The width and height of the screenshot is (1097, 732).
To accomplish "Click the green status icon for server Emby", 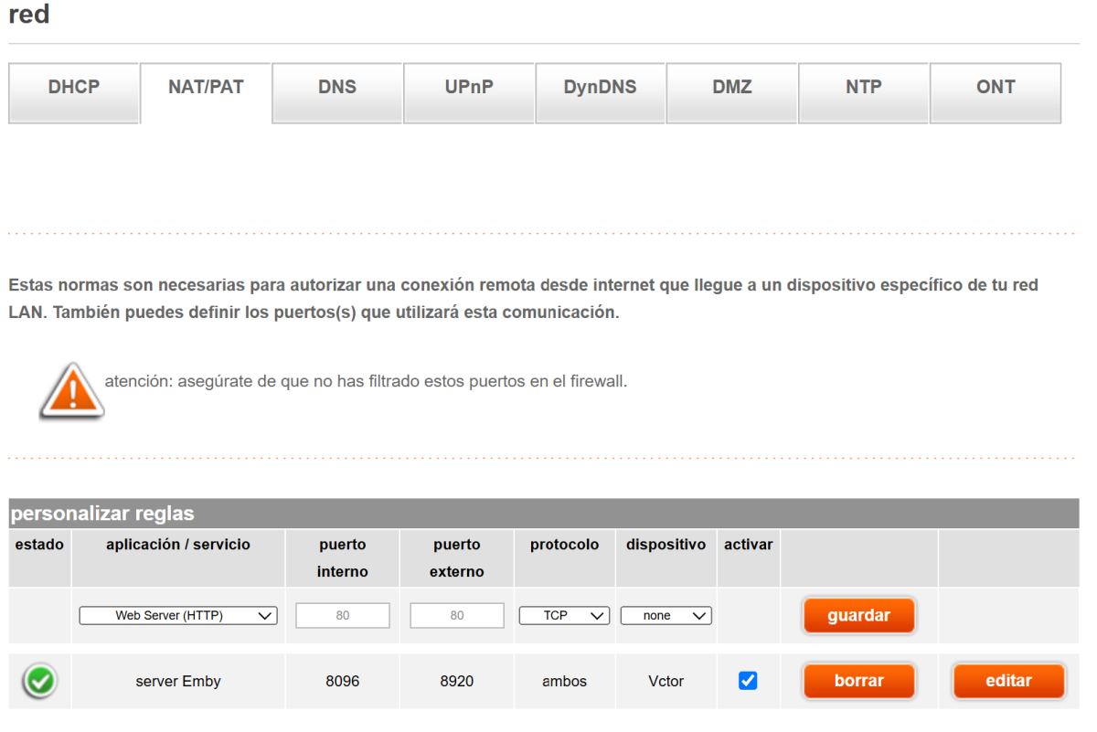I will [39, 681].
